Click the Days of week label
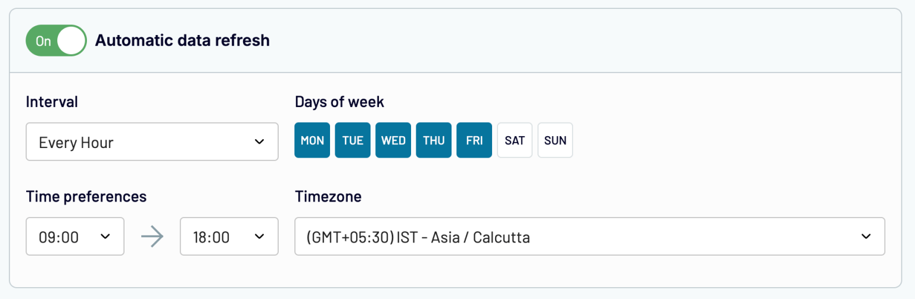Screen dimensions: 915x299 [340, 102]
